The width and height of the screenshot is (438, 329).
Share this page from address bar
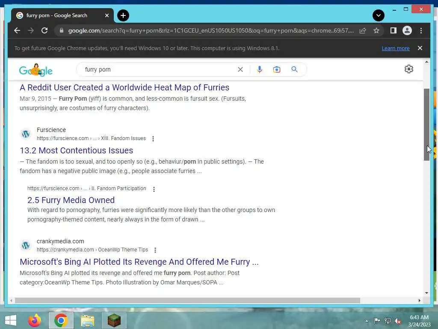click(x=363, y=30)
